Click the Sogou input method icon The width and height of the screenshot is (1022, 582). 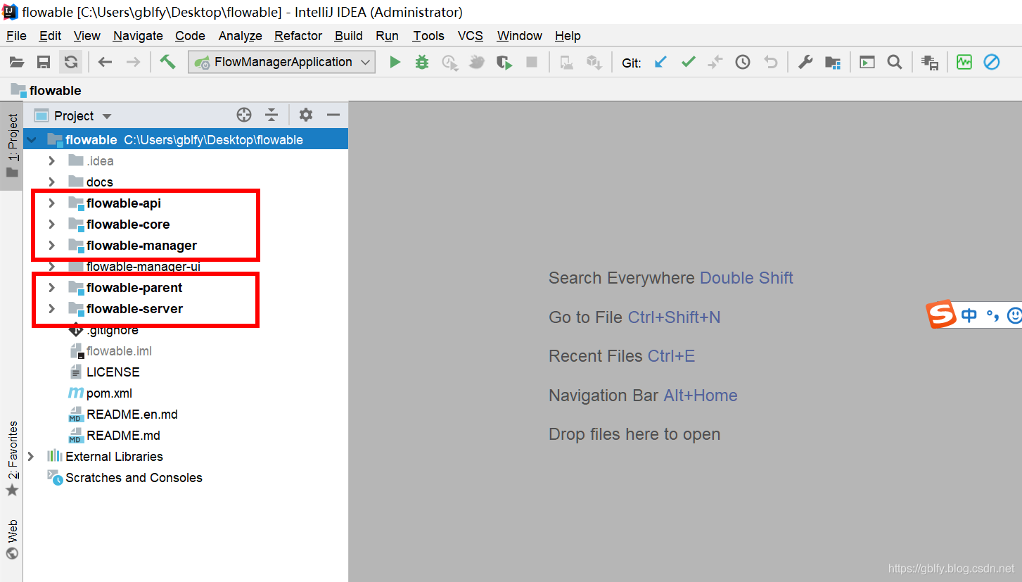click(940, 315)
